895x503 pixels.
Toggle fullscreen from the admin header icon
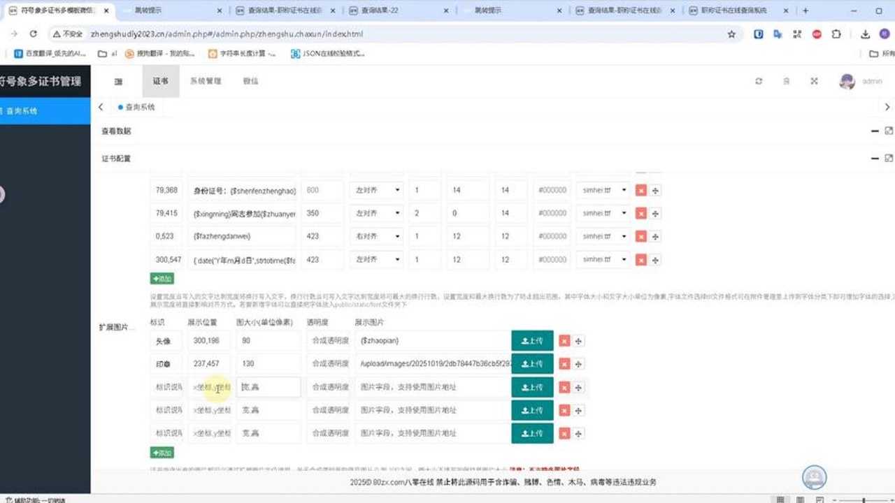pyautogui.click(x=815, y=82)
